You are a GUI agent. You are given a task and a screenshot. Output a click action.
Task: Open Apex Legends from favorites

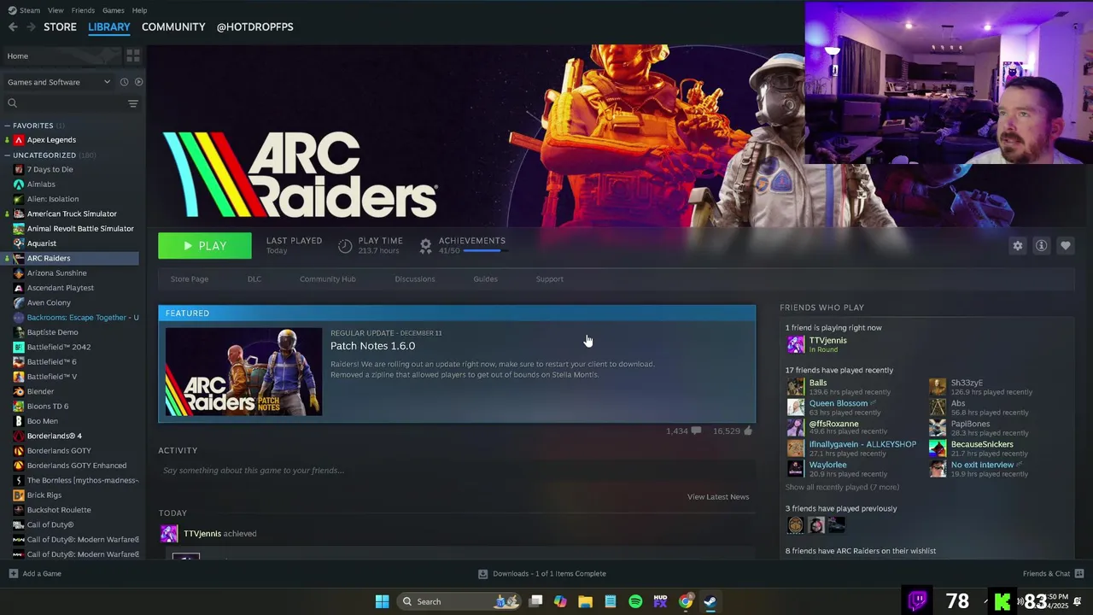click(x=51, y=140)
